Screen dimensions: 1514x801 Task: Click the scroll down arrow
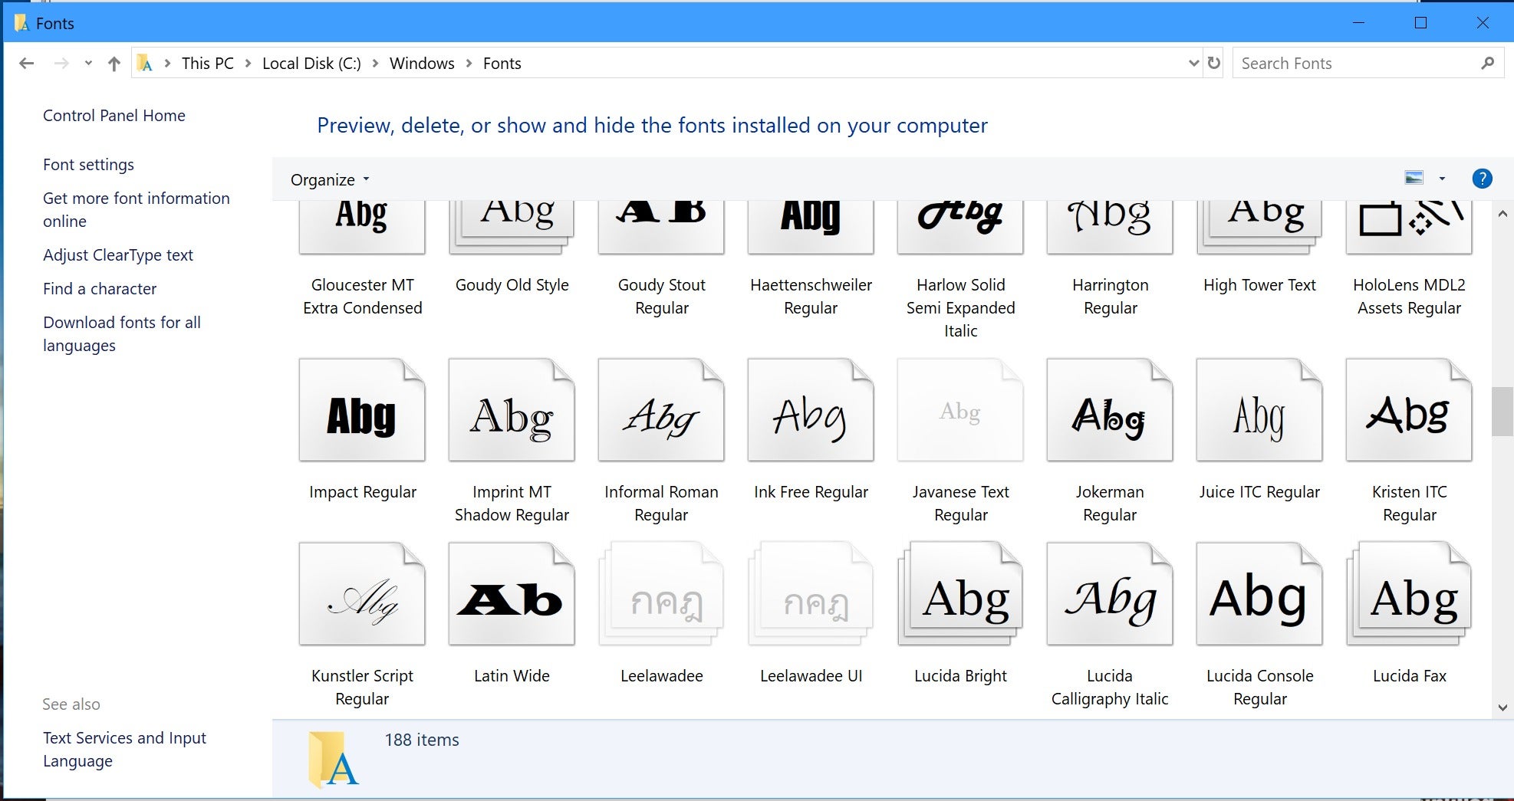click(x=1502, y=707)
